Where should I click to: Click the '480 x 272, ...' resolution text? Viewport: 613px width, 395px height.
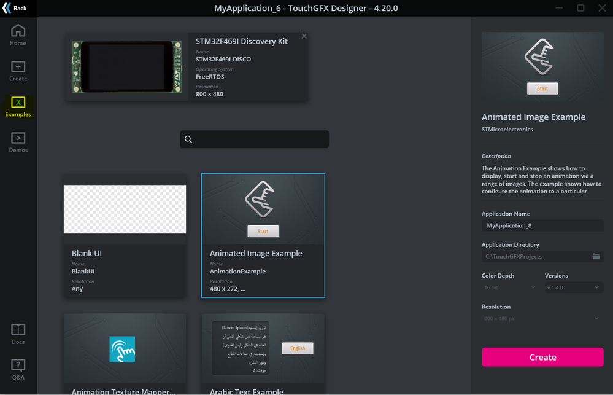coord(228,289)
